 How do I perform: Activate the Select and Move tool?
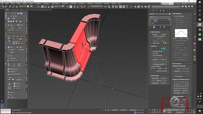42,7
